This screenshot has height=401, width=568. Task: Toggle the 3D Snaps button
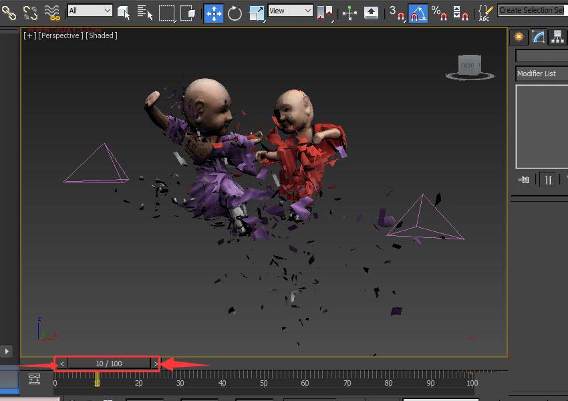(397, 12)
